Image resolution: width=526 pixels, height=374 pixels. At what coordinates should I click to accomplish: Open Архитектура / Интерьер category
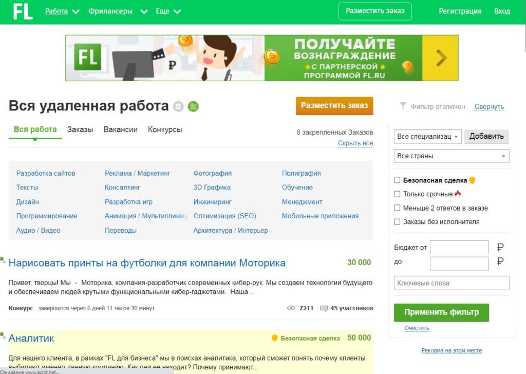point(231,231)
